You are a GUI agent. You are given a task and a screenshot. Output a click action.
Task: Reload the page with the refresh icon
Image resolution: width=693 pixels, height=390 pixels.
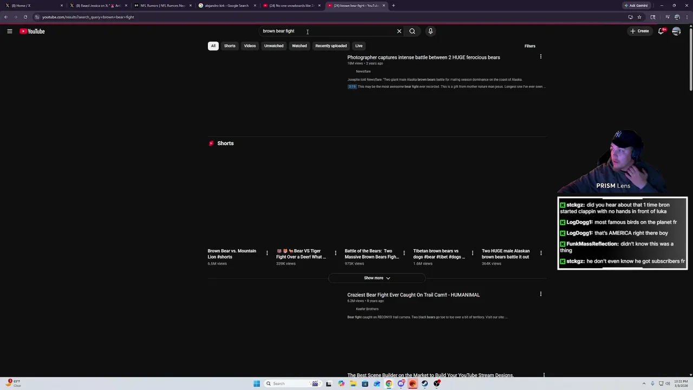click(x=25, y=17)
